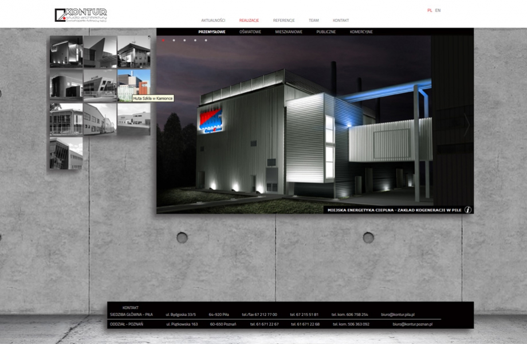
Task: Click the biuro@kontur.poznan.pl email link
Action: pyautogui.click(x=412, y=325)
